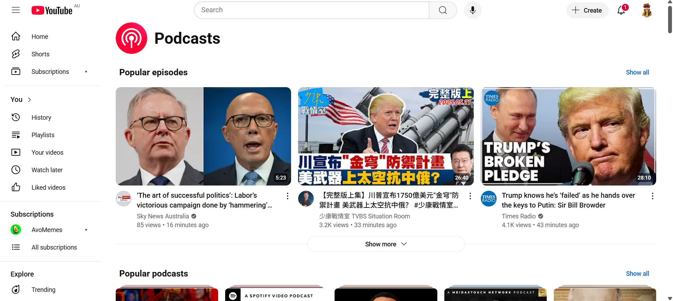Open 'Trump knows he's failed' video title
This screenshot has height=301, width=673.
click(x=568, y=200)
